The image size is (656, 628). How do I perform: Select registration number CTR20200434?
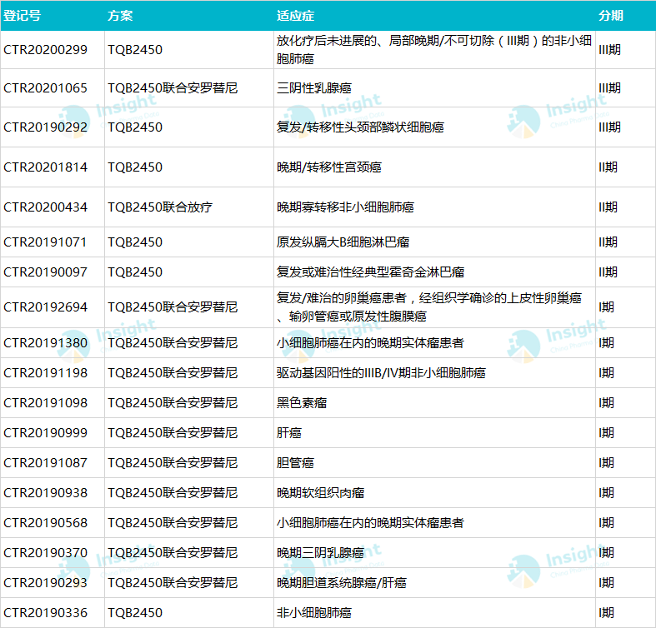(45, 207)
